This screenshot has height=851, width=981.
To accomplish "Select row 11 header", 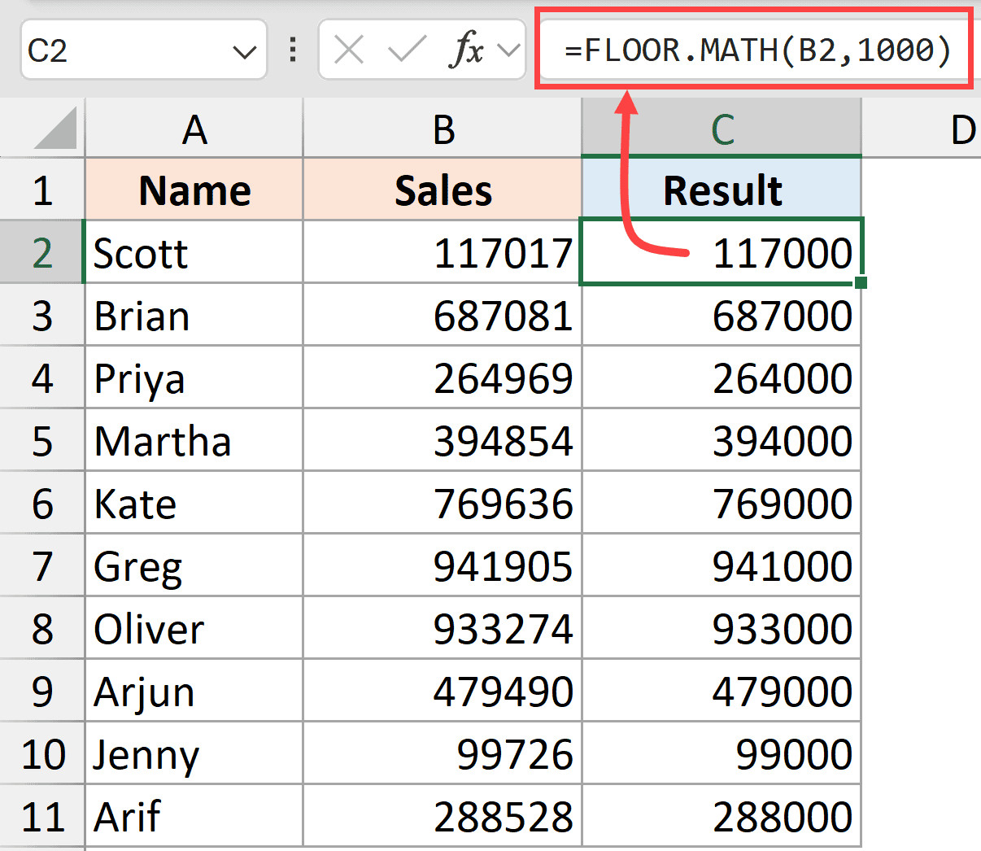I will tap(41, 815).
